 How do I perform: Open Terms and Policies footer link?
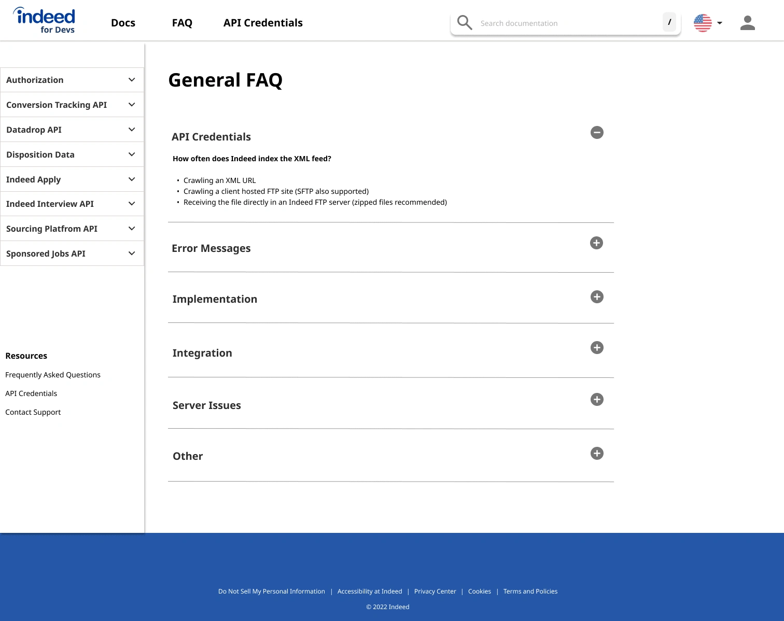[x=530, y=591]
